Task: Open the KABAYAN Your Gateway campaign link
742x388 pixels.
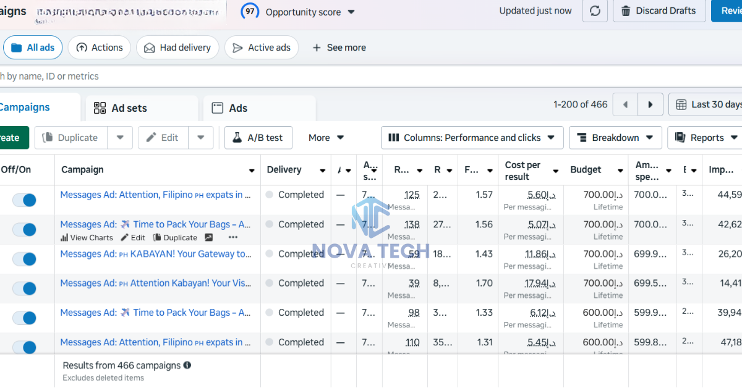Action: (x=156, y=254)
